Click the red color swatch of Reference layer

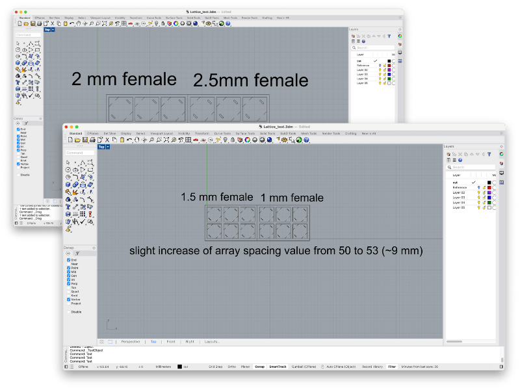tap(489, 188)
